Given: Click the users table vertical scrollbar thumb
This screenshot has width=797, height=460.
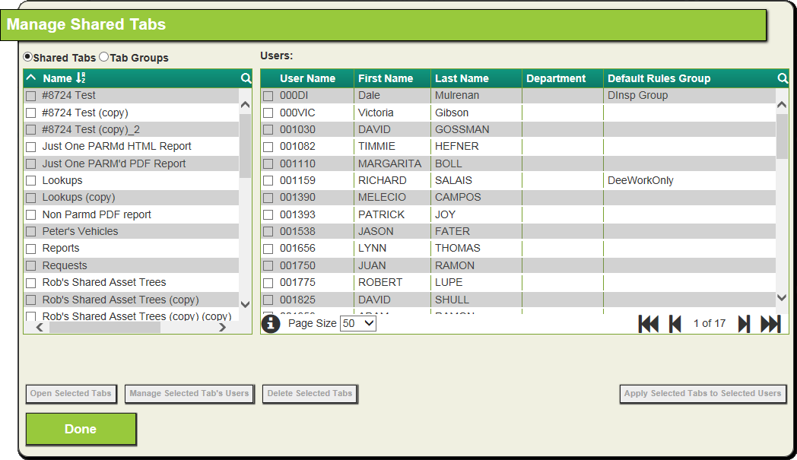Looking at the screenshot, I should 782,136.
